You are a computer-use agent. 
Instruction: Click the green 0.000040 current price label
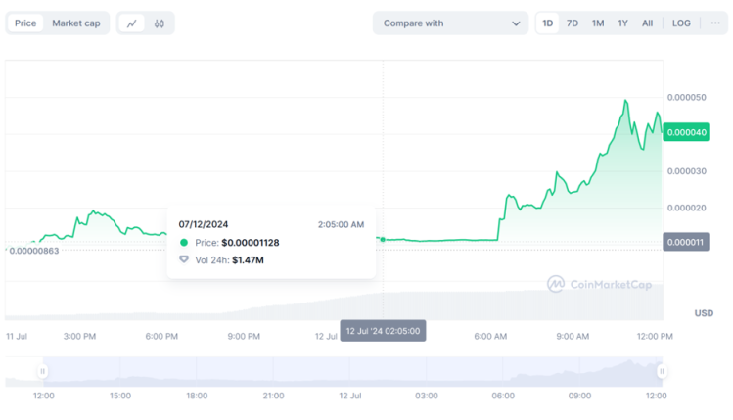click(x=686, y=133)
